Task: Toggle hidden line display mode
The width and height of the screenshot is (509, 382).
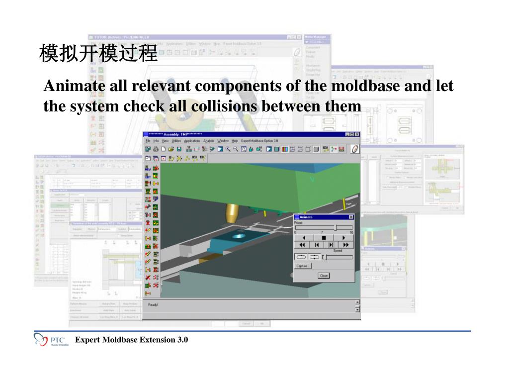Action: pyautogui.click(x=300, y=149)
